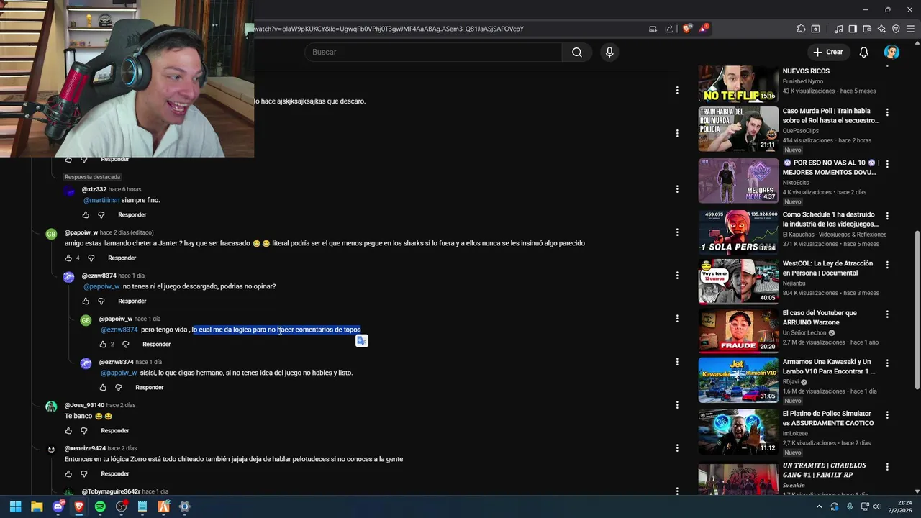The height and width of the screenshot is (518, 921).
Task: Like the 'sisisi, lo que digas hermano' reply
Action: [103, 387]
